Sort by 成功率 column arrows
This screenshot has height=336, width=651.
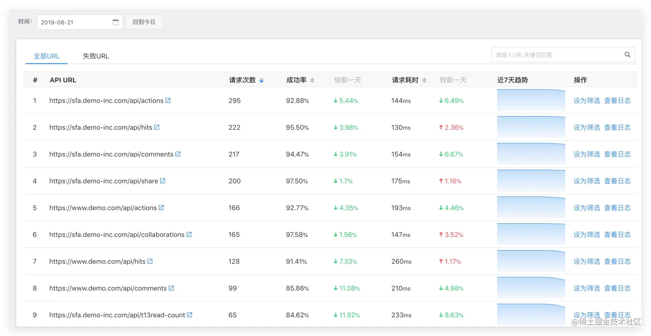312,80
